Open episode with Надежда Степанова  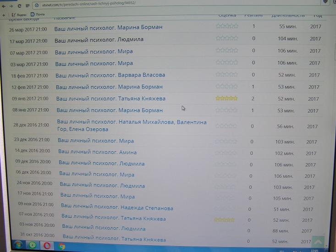[117, 208]
